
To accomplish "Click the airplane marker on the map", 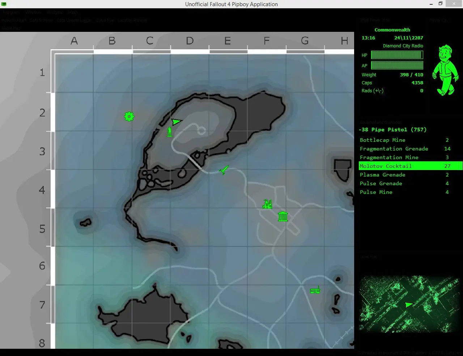I will [x=224, y=170].
